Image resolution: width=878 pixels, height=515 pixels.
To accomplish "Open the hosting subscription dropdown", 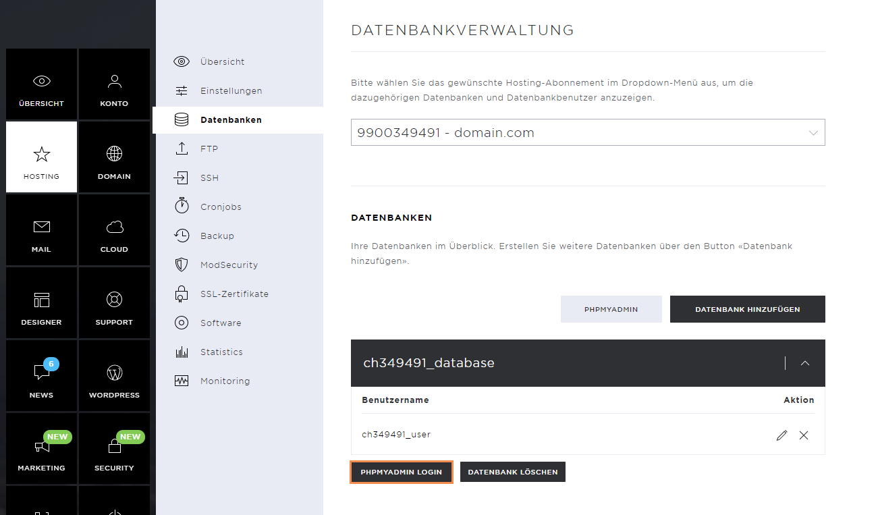I will click(x=588, y=132).
